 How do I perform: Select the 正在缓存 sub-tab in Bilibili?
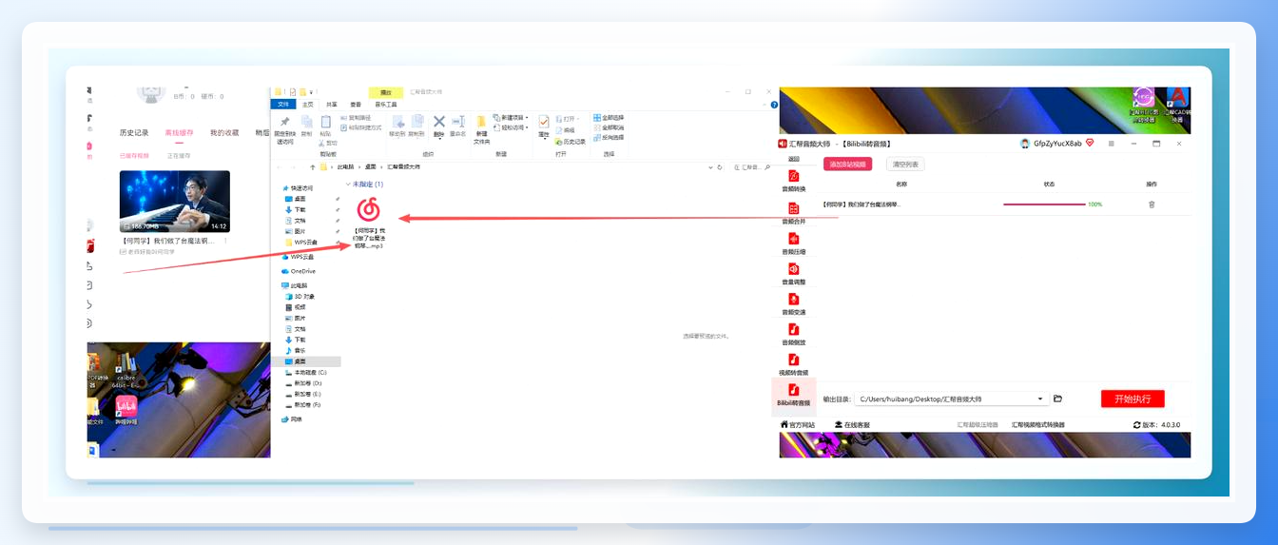[x=179, y=155]
